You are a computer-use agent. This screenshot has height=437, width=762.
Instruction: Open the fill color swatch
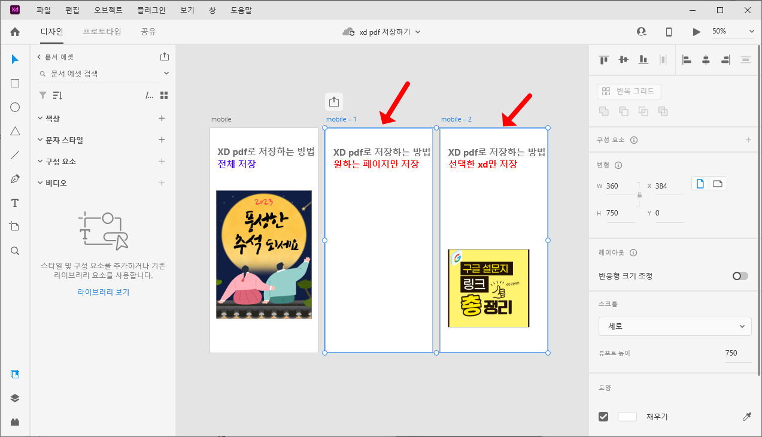pos(627,416)
